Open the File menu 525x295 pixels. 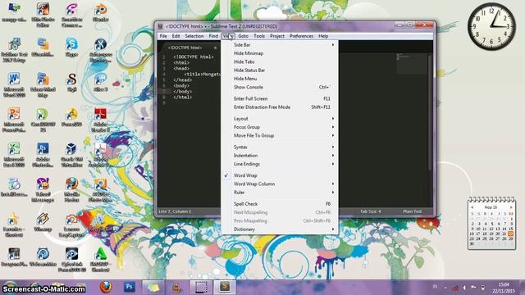[x=163, y=36]
